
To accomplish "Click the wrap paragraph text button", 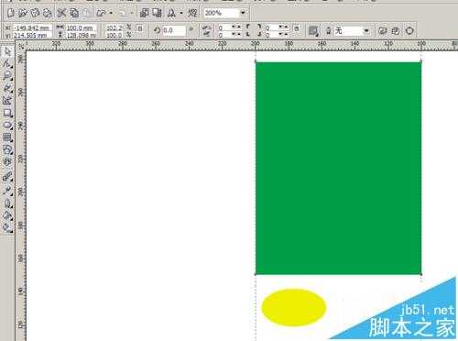I will (x=313, y=30).
